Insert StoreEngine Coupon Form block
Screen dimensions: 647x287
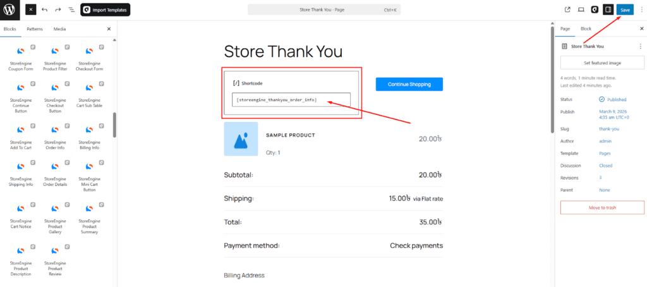click(x=21, y=58)
